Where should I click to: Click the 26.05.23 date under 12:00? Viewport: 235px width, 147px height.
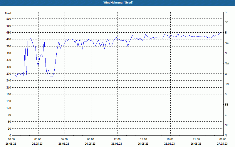click(x=117, y=144)
